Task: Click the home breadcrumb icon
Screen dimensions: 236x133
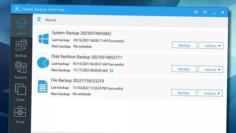Action: tap(39, 19)
